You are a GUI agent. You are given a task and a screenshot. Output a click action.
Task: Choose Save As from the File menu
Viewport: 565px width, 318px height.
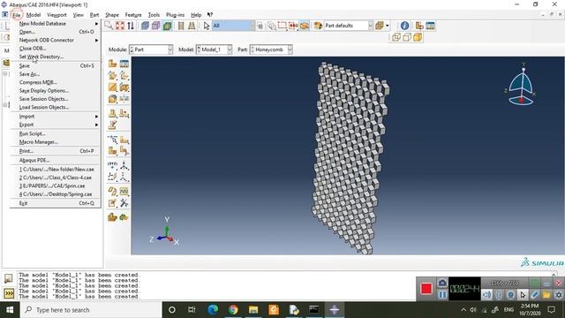click(56, 74)
